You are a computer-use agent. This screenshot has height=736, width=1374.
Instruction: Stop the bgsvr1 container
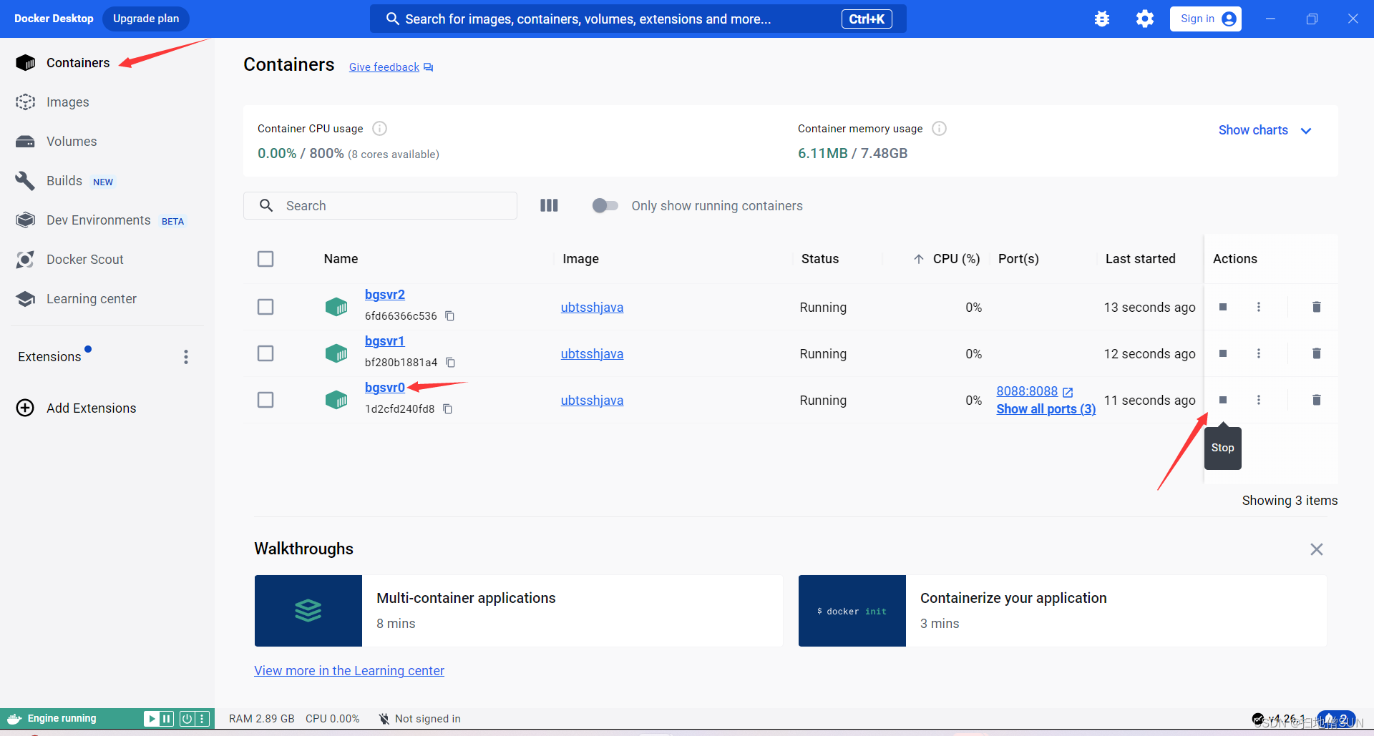tap(1223, 353)
